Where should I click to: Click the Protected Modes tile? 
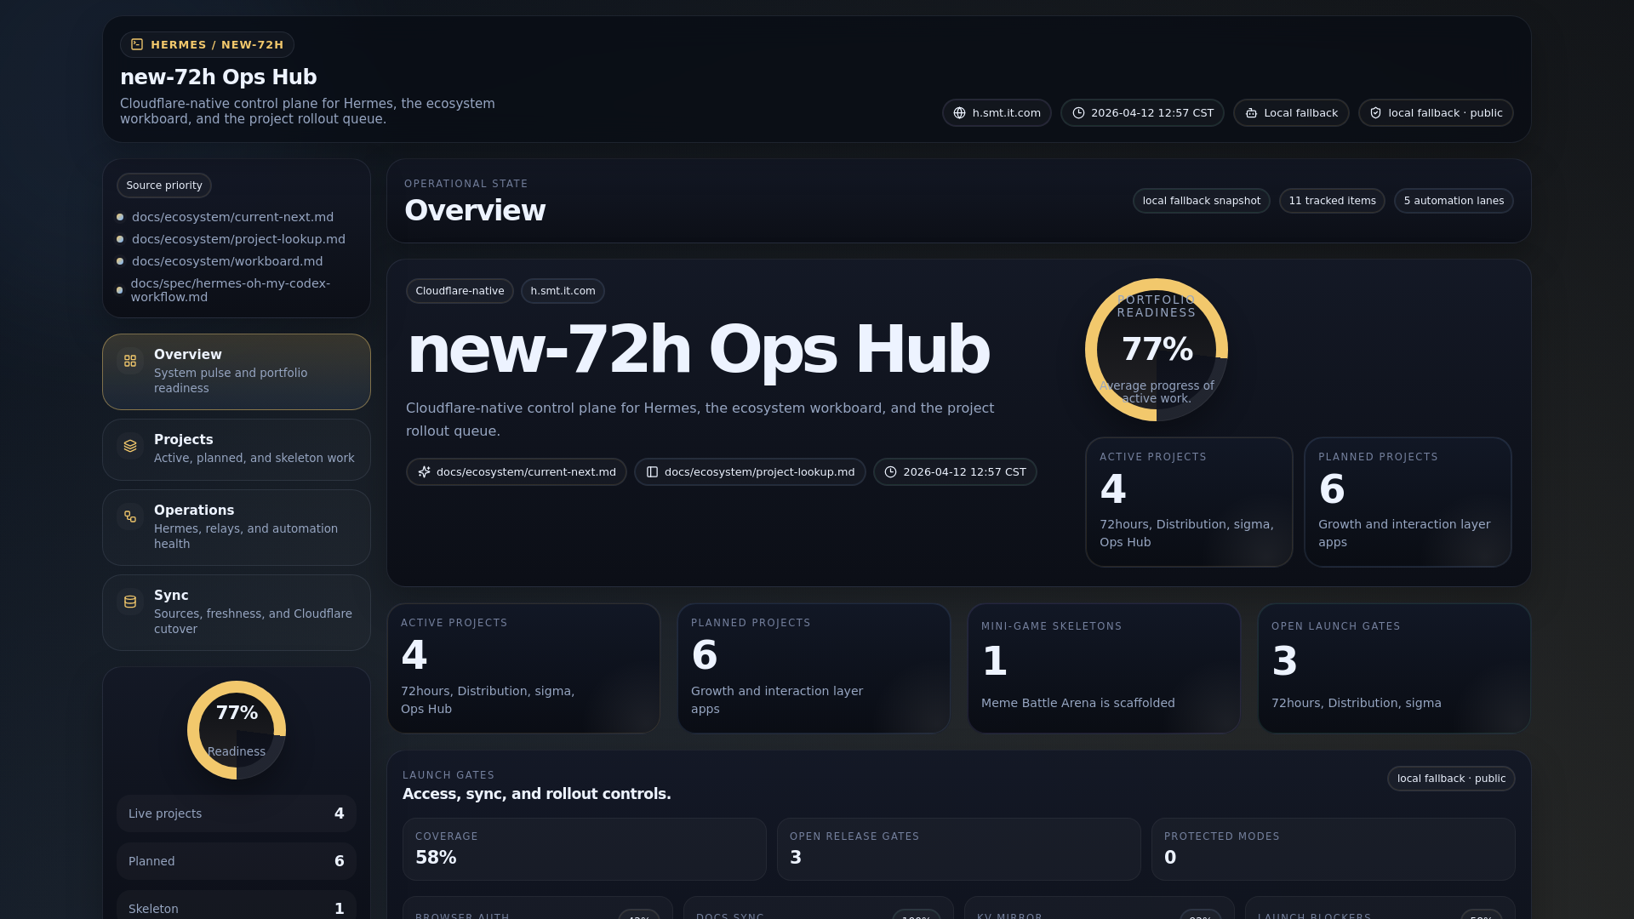pos(1334,849)
